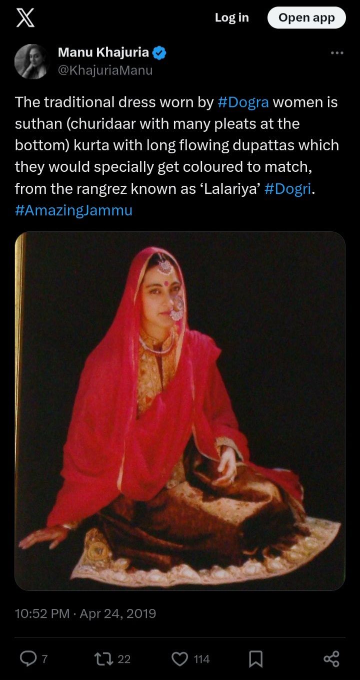Open the Dogra woman painting image
This screenshot has width=360, height=680.
point(180,411)
